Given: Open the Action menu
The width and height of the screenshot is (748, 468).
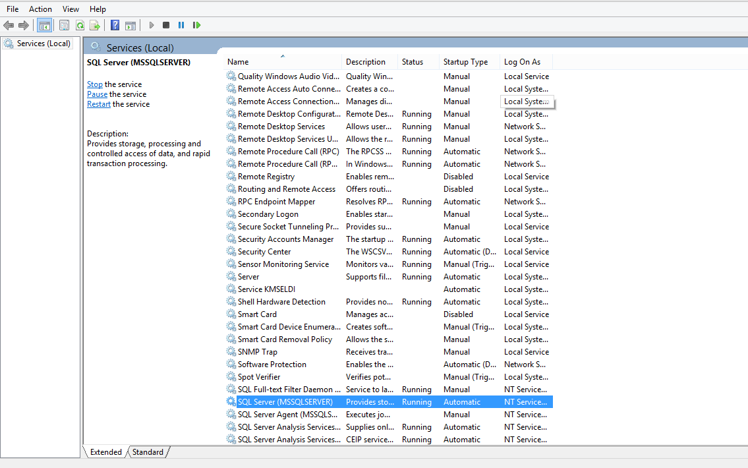Looking at the screenshot, I should coord(40,9).
